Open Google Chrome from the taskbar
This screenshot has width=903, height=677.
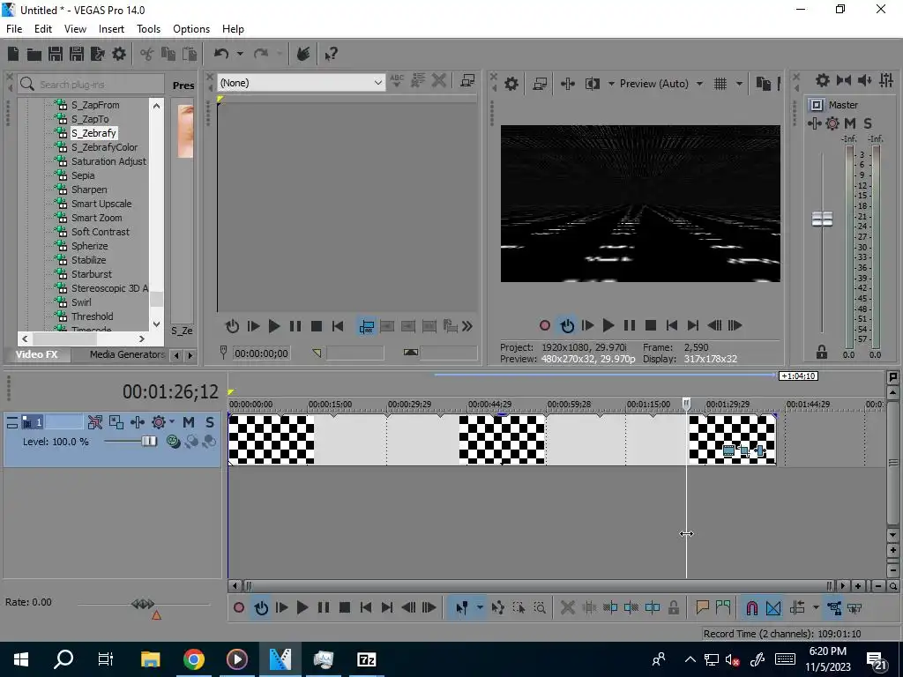coord(194,659)
